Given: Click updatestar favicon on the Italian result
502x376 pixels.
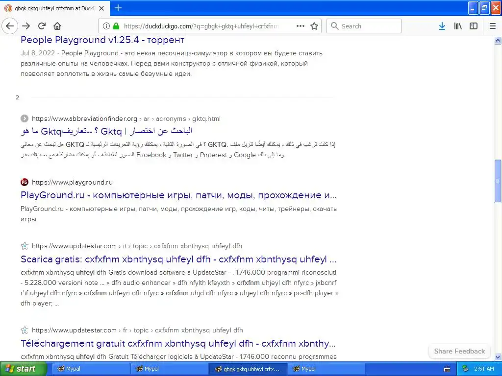Looking at the screenshot, I should pos(25,246).
